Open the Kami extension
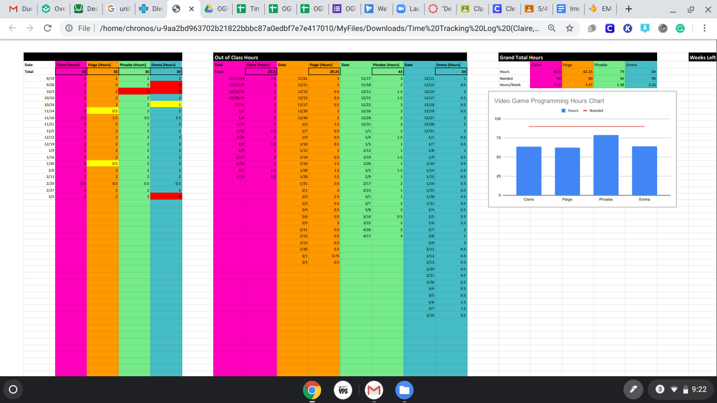Screen dimensions: 717x403 (628, 28)
